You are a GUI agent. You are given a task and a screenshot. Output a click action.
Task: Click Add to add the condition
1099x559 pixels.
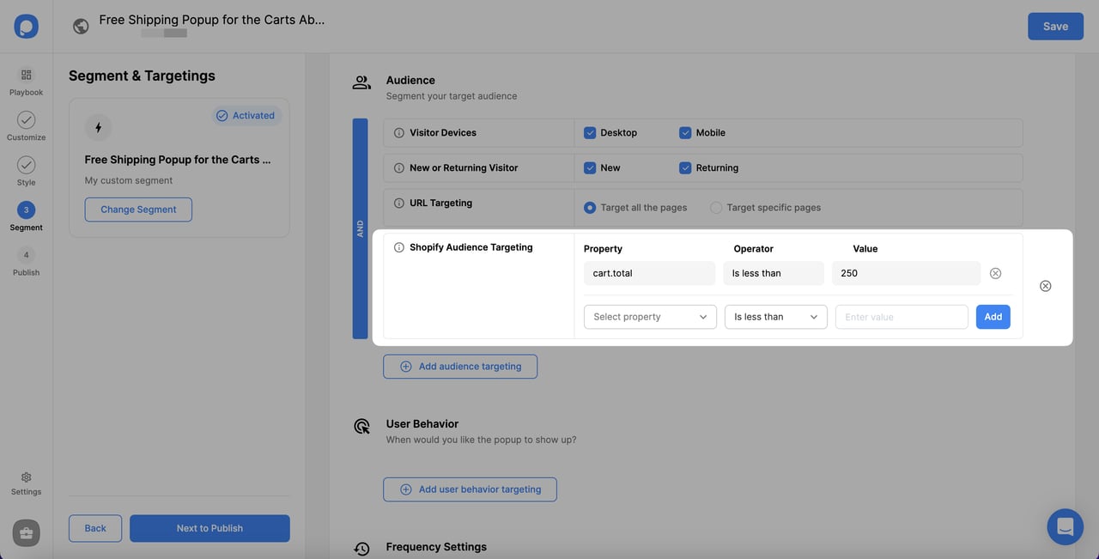click(x=993, y=317)
